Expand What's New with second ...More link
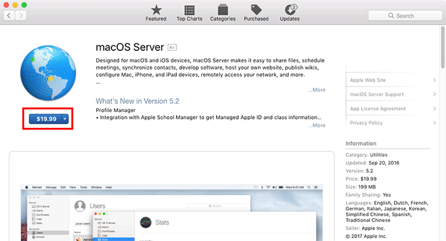Viewport: 446px width, 241px height. click(x=316, y=125)
